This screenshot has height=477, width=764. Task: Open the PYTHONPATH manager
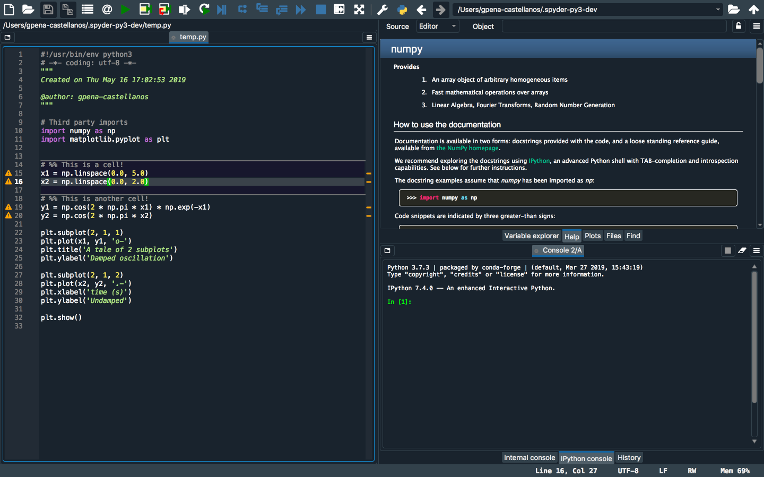(x=403, y=9)
